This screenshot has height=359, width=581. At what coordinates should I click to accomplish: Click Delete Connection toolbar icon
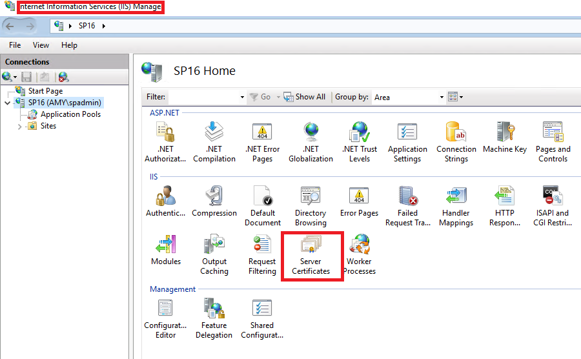tap(63, 77)
